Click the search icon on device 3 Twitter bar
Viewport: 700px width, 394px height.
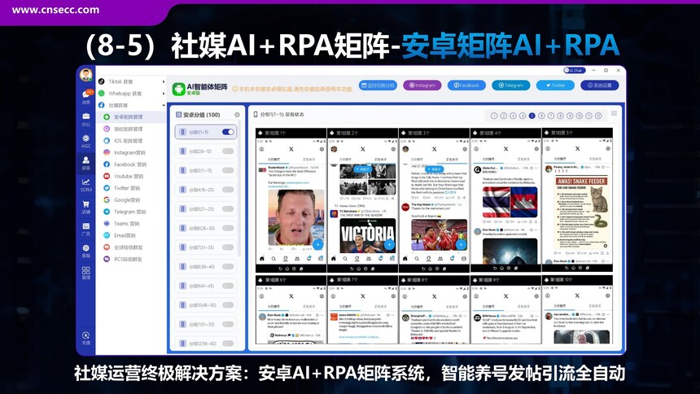(417, 258)
